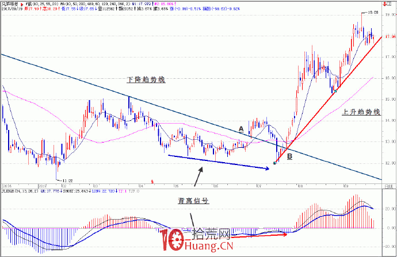The width and height of the screenshot is (397, 257).
Task: Click the red 17.98 current price on the axis
Action: point(391,37)
